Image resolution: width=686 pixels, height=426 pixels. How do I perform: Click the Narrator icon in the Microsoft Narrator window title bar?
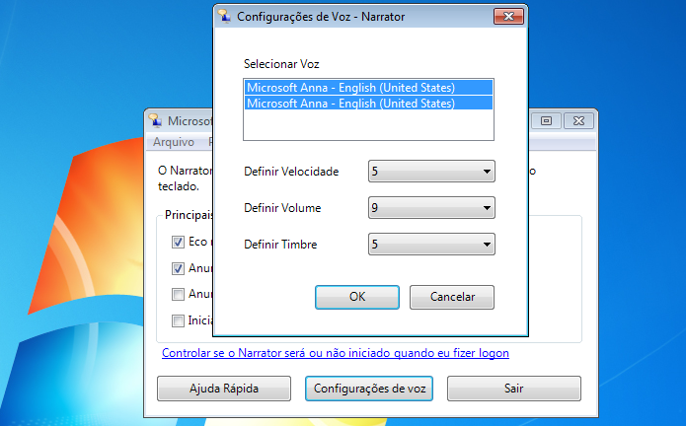coord(155,120)
